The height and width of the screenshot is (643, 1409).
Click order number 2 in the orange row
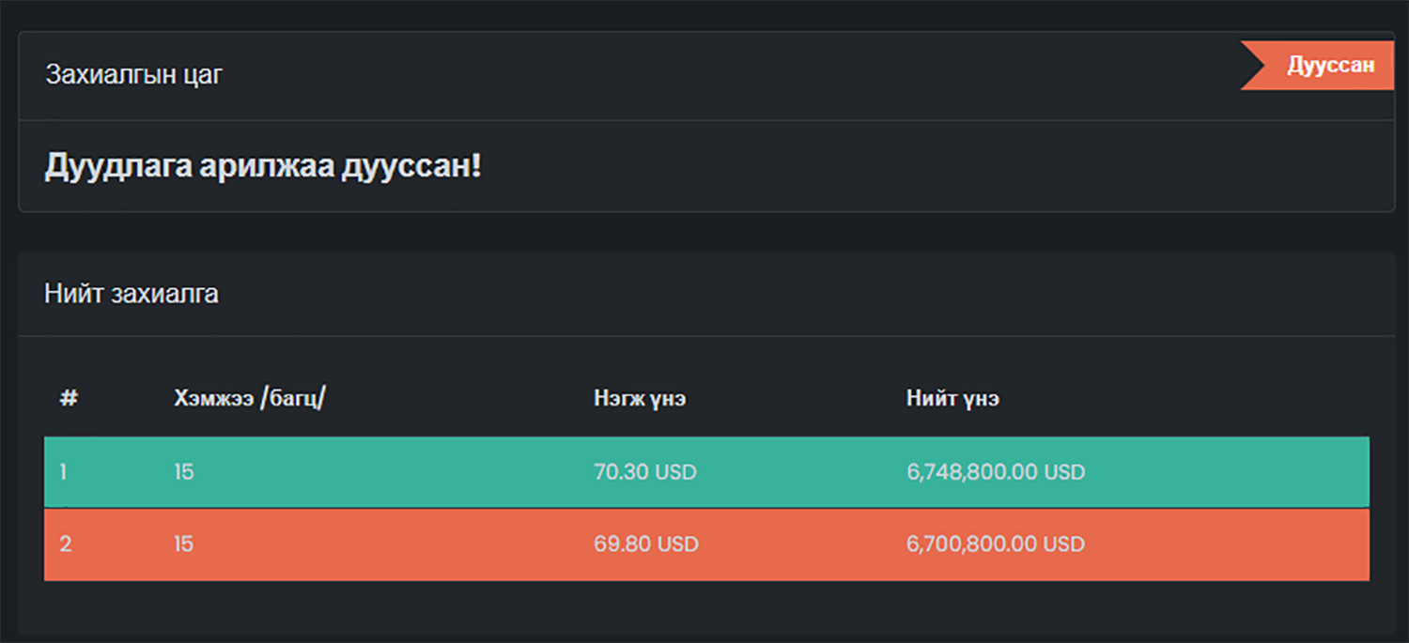coord(65,544)
